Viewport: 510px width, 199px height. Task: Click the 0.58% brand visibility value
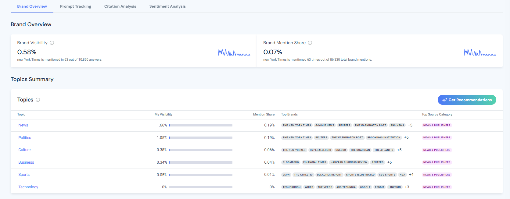[x=27, y=52]
